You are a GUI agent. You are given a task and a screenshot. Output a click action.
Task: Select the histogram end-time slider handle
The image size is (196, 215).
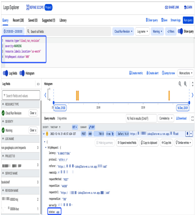(x=189, y=103)
